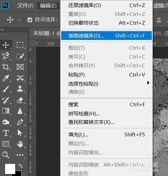Click the horizontal ruler at 200
The height and width of the screenshot is (176, 168).
(x=51, y=44)
